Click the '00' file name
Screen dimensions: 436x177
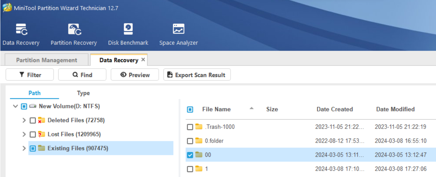208,155
